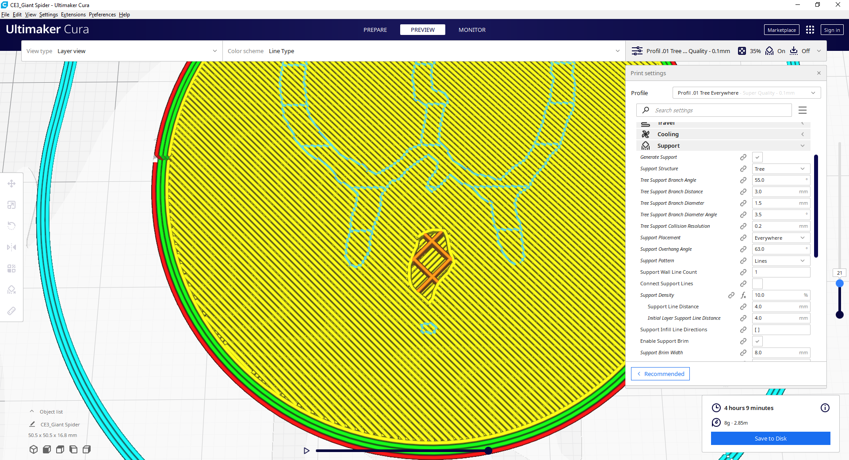Select the Move tool in the left toolbar
Image resolution: width=849 pixels, height=460 pixels.
click(11, 184)
